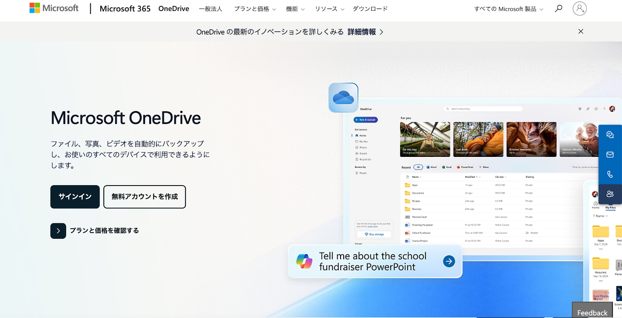Click the Apps folder icon in mobile preview
Viewport: 622px width, 318px height.
click(x=601, y=231)
